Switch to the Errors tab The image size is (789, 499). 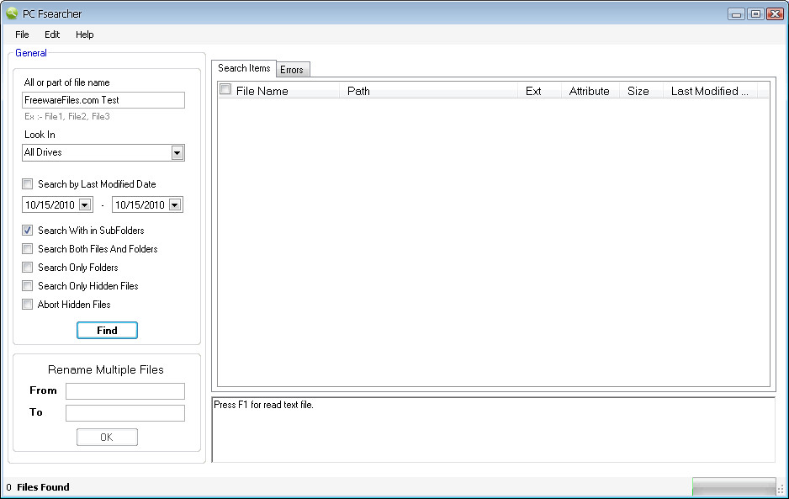coord(292,70)
